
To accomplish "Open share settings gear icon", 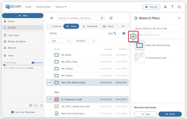I will 133,36.
